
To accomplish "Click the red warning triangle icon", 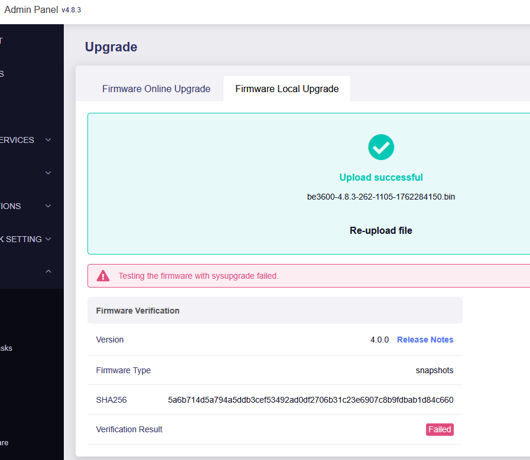I will pyautogui.click(x=103, y=276).
